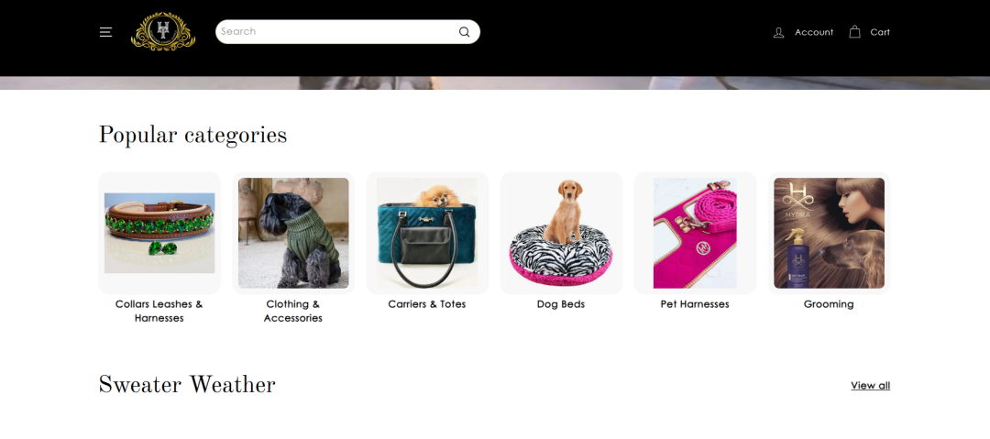Select the Hydra grooming product image

[x=829, y=233]
